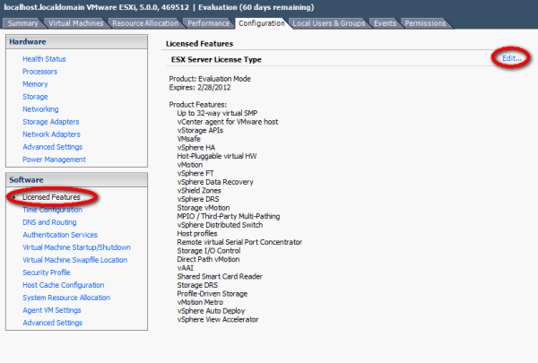Click Edit... for ESX Server License Type
The width and height of the screenshot is (538, 363).
[x=512, y=58]
